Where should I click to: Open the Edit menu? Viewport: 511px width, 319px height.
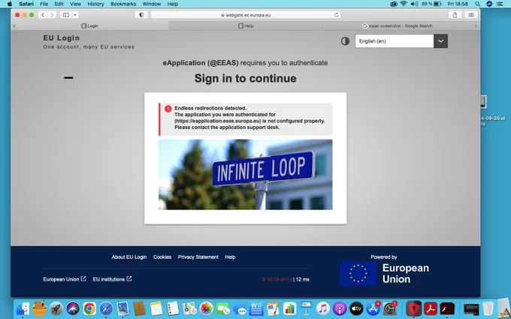[59, 4]
